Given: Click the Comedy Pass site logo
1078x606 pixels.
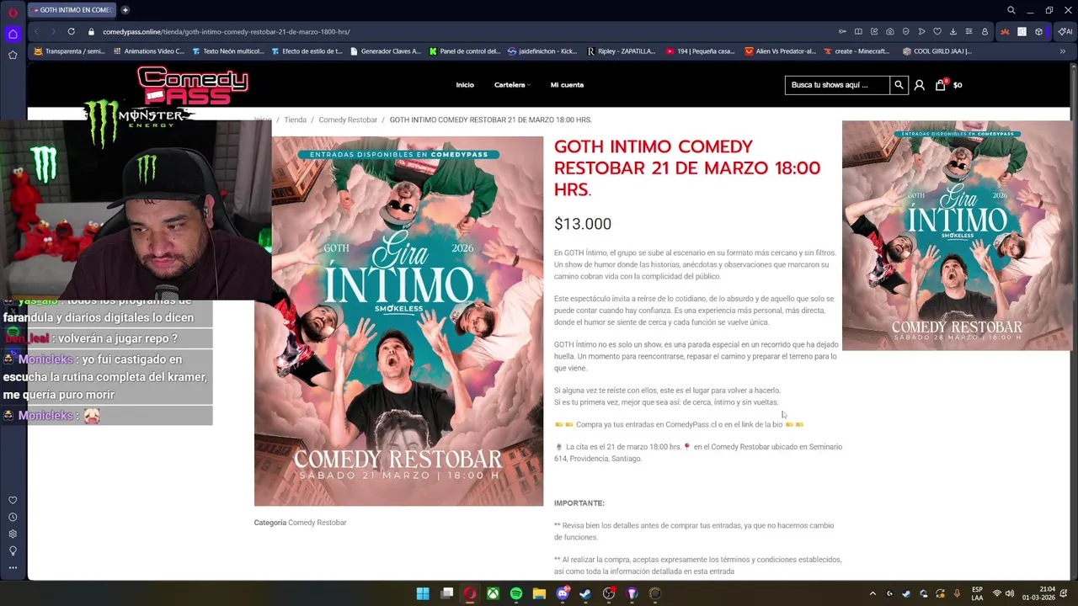Looking at the screenshot, I should coord(193,85).
